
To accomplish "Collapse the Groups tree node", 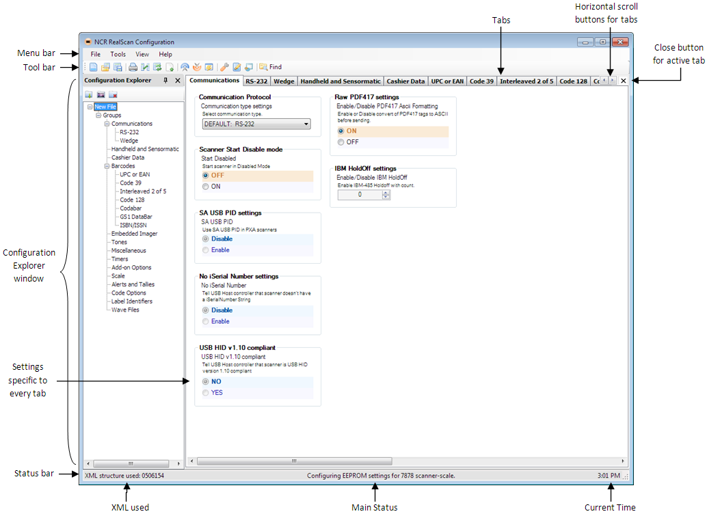I will point(98,116).
